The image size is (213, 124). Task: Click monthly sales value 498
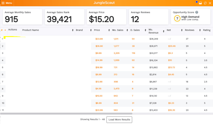point(116,82)
